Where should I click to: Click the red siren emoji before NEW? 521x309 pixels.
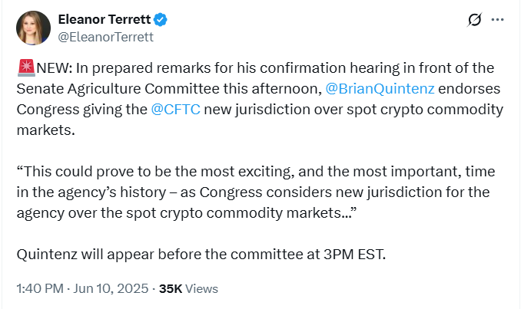(26, 68)
